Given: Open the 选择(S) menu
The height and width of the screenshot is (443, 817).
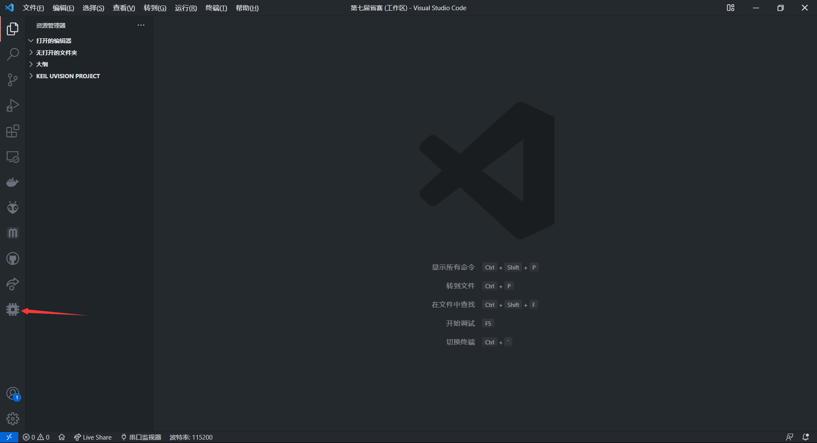Looking at the screenshot, I should click(93, 8).
